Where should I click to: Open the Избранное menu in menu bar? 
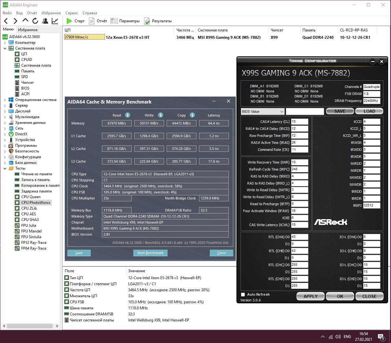(51, 13)
